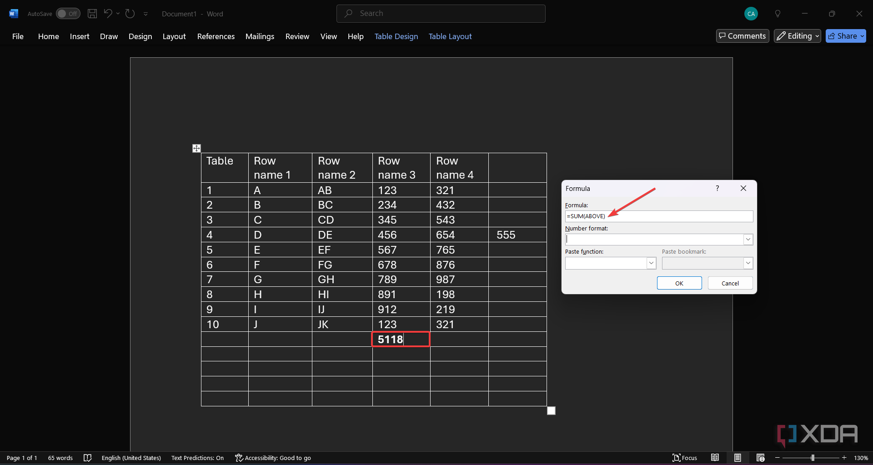Expand the Paste function dropdown
873x465 pixels.
(651, 263)
